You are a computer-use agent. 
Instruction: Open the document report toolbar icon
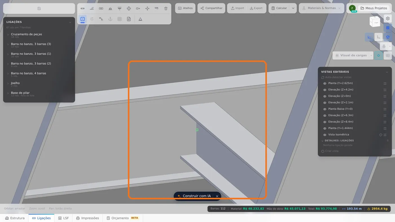point(129,19)
